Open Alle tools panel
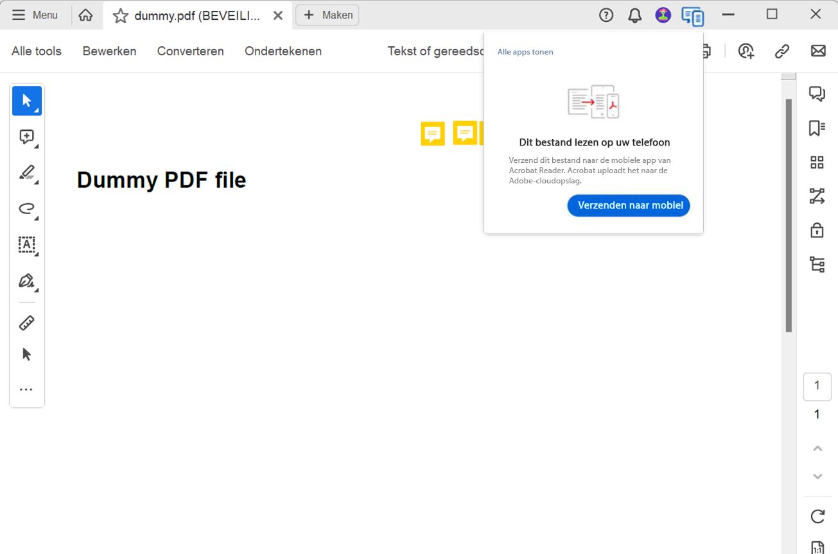 coord(37,51)
